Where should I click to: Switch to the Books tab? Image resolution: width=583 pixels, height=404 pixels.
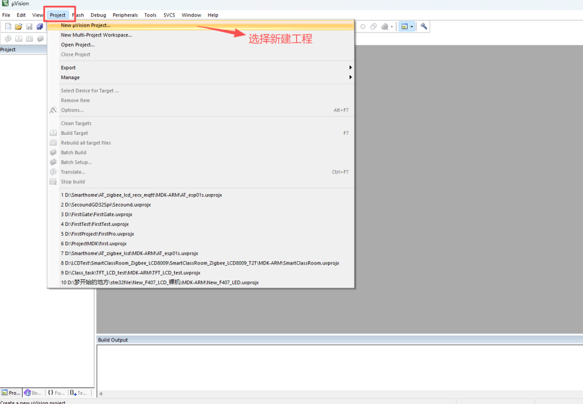coord(33,393)
